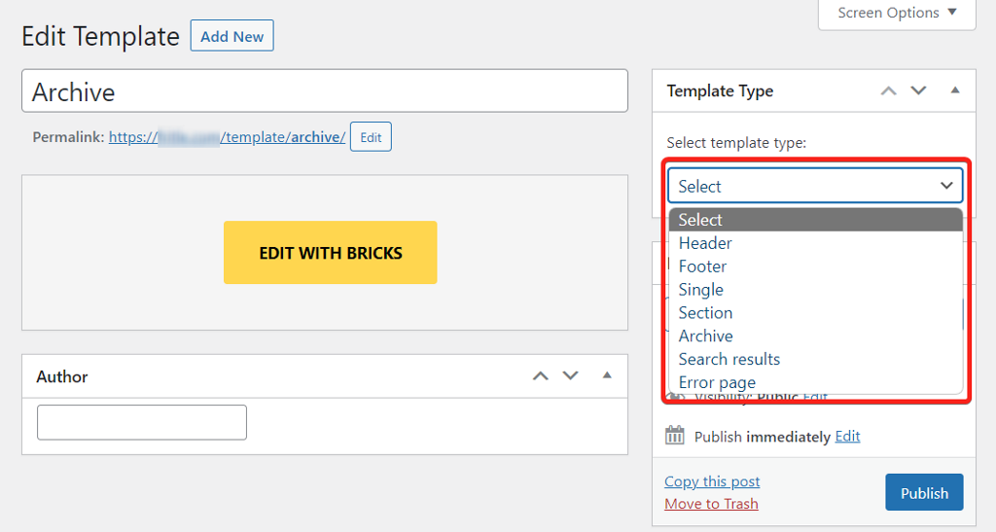The width and height of the screenshot is (996, 532).
Task: Click the blue Publish button
Action: [x=923, y=493]
